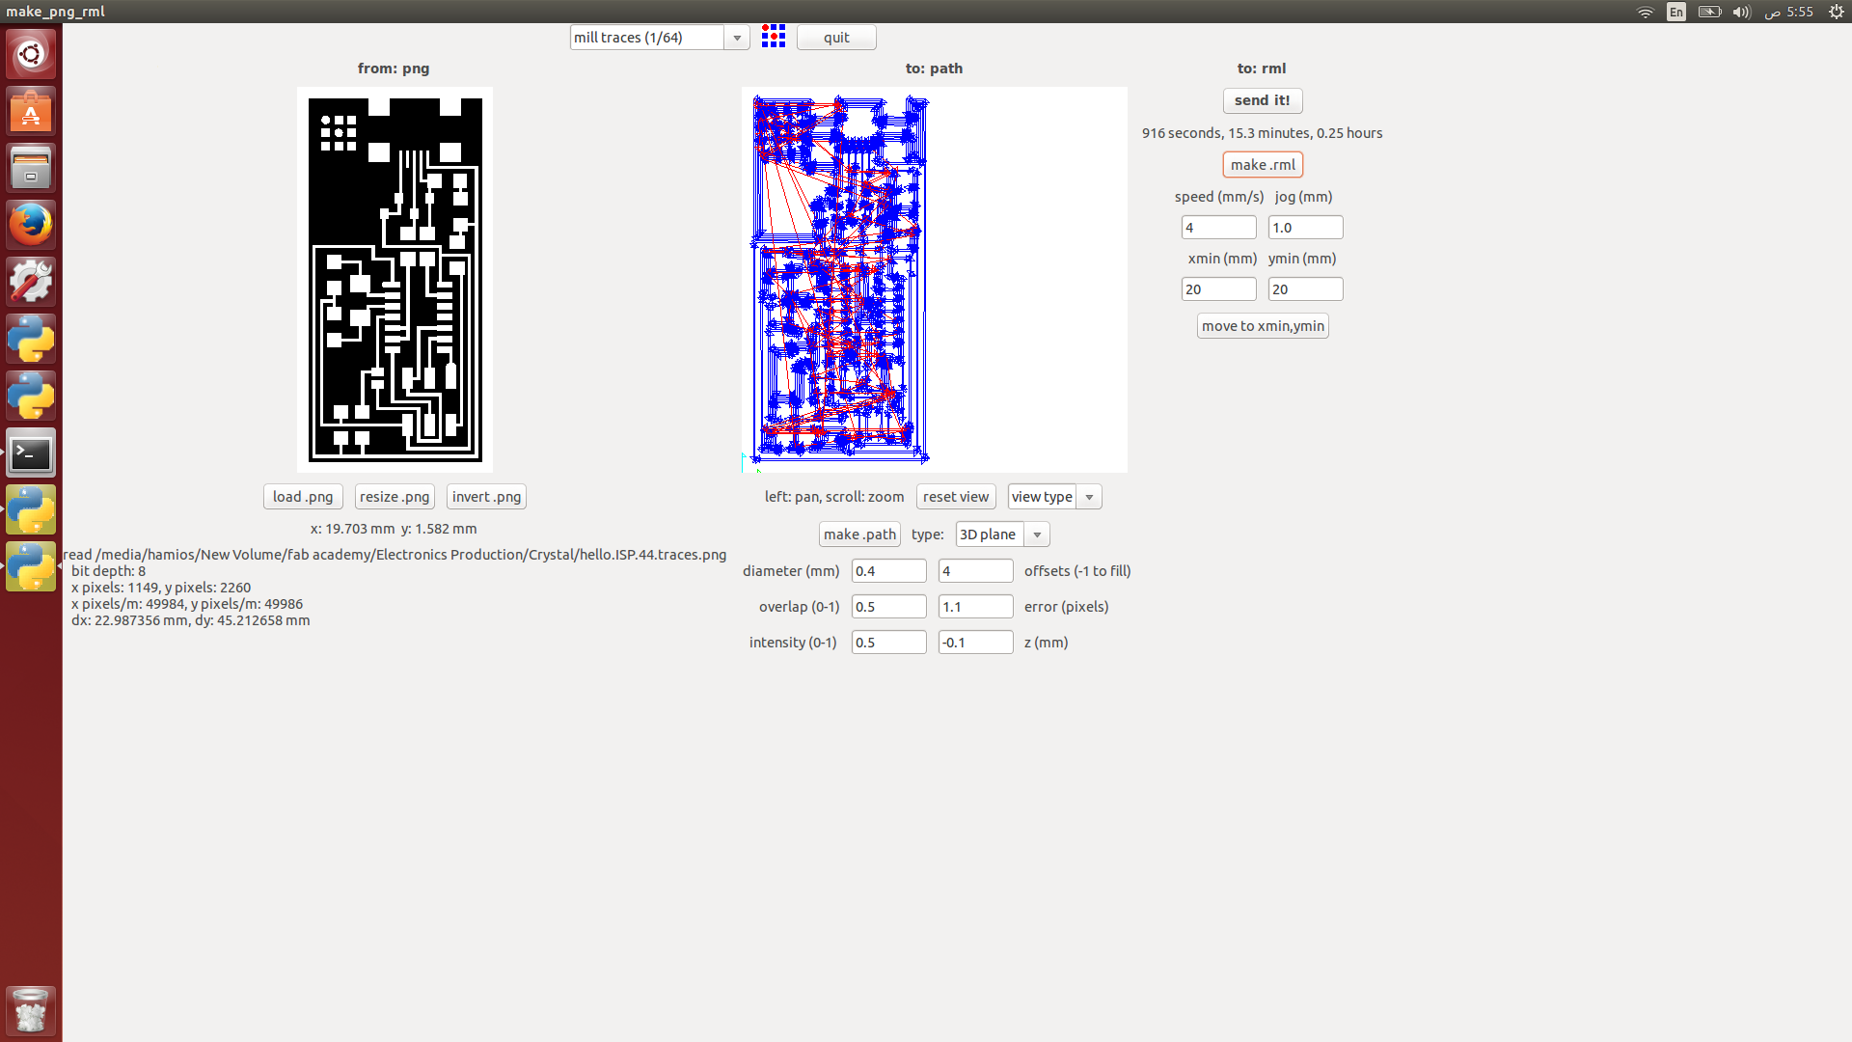
Task: Click the PNG board traces preview image
Action: tap(395, 280)
